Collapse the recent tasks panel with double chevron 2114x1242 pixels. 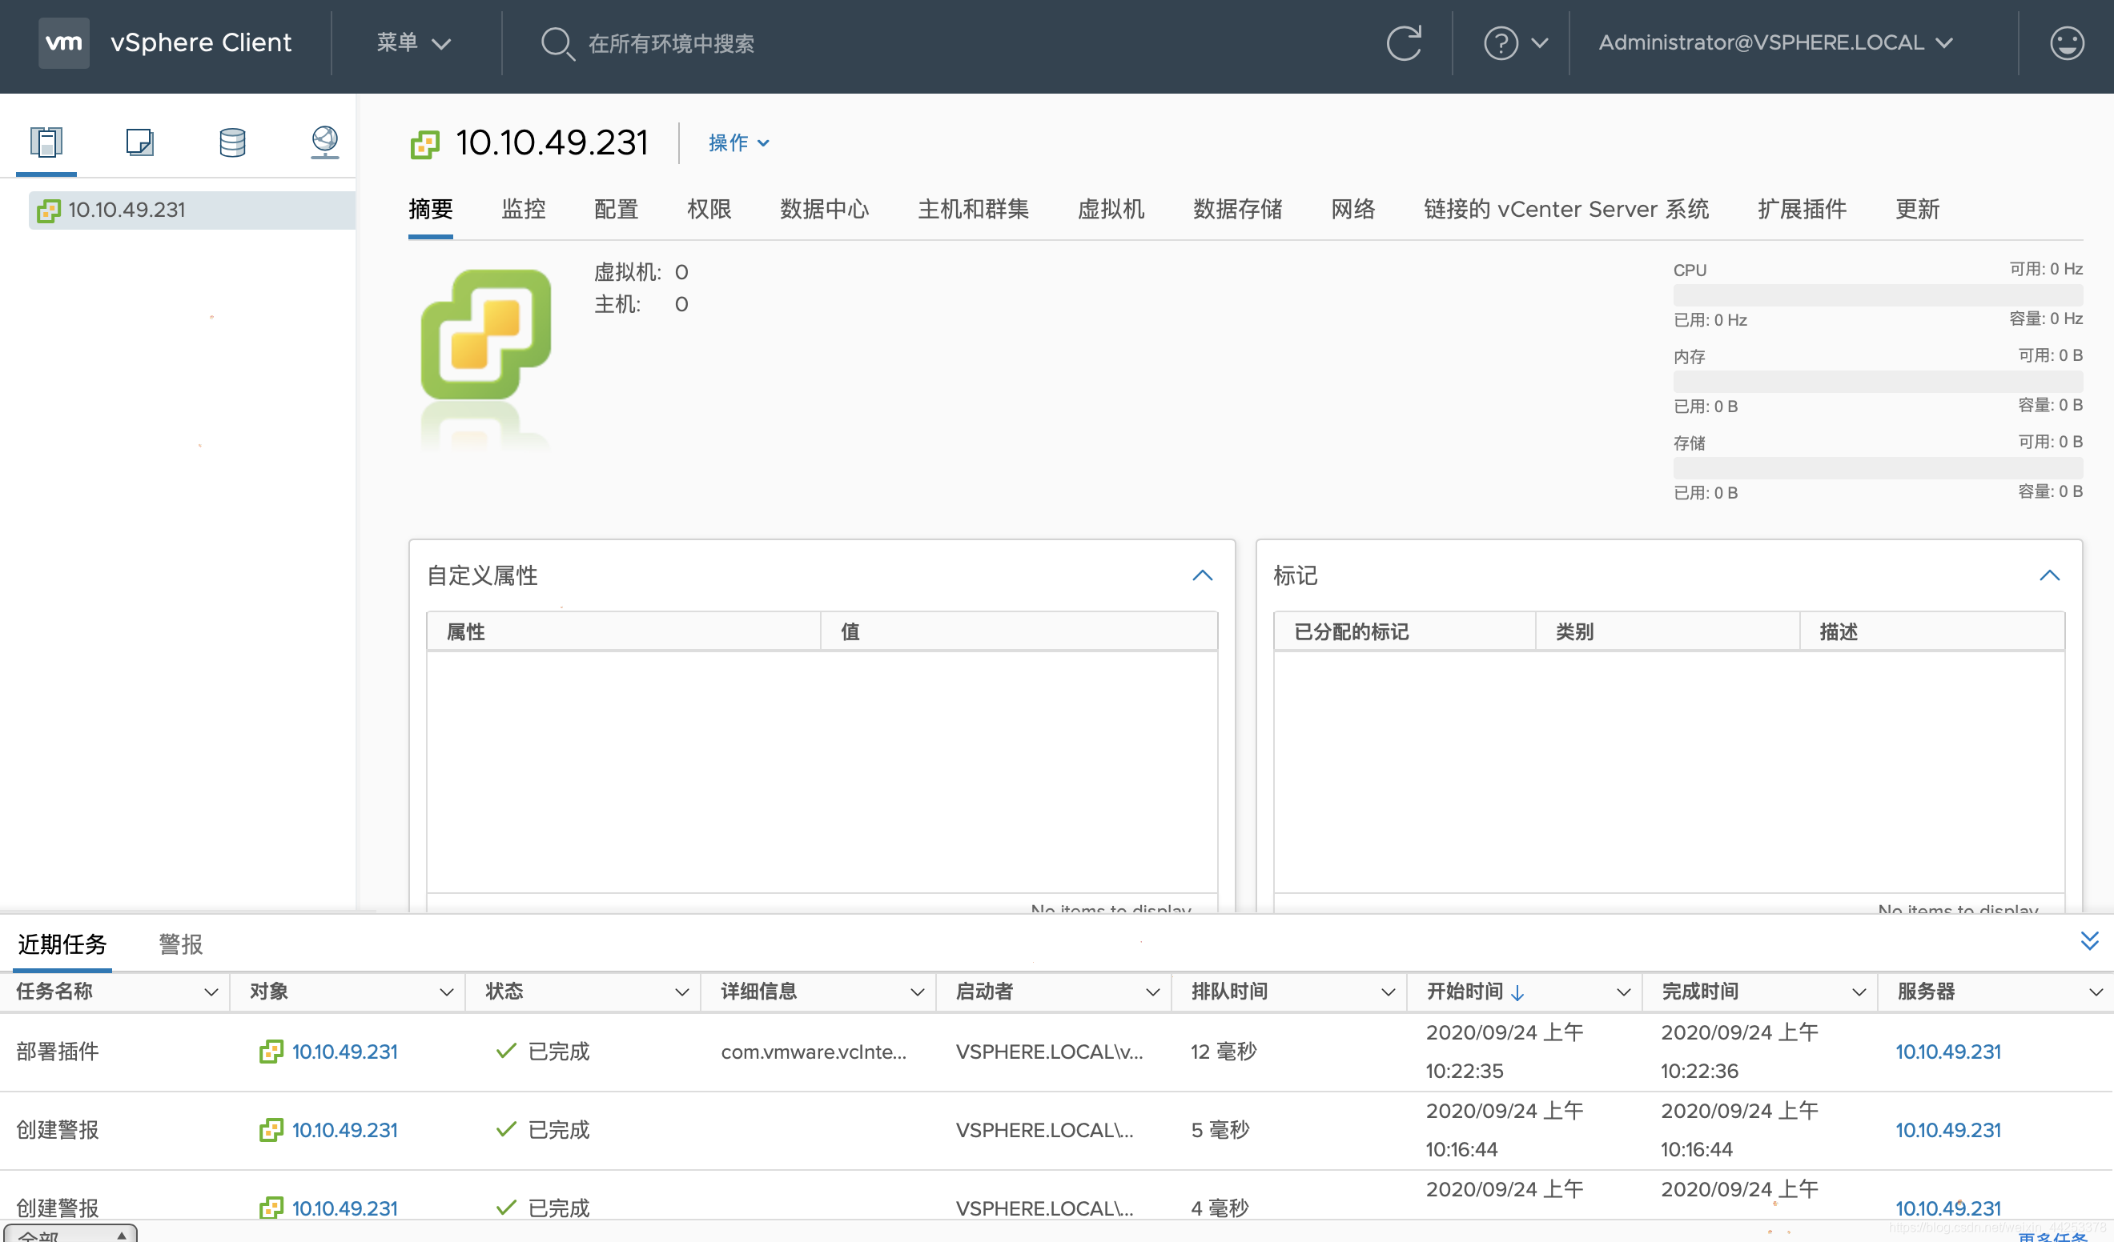click(2090, 941)
